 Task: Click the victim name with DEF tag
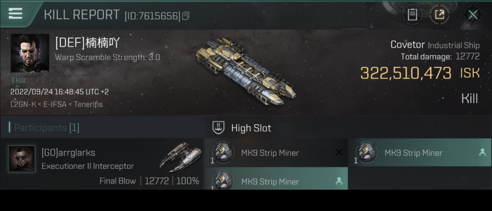(87, 43)
